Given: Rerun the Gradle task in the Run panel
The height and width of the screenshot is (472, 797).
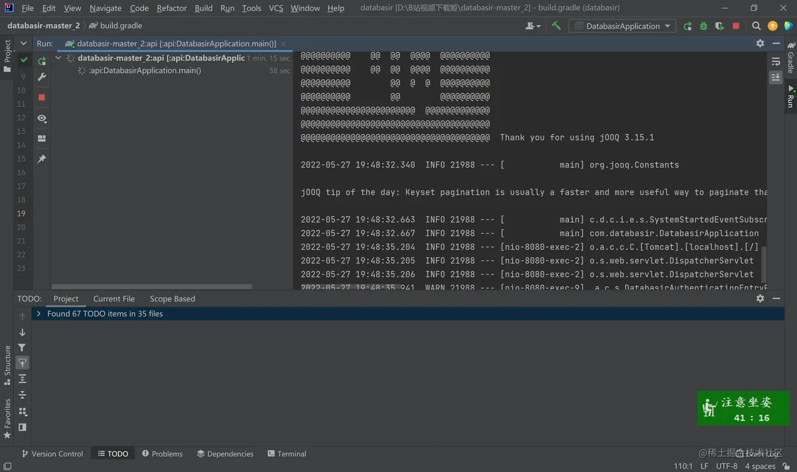Looking at the screenshot, I should 42,61.
